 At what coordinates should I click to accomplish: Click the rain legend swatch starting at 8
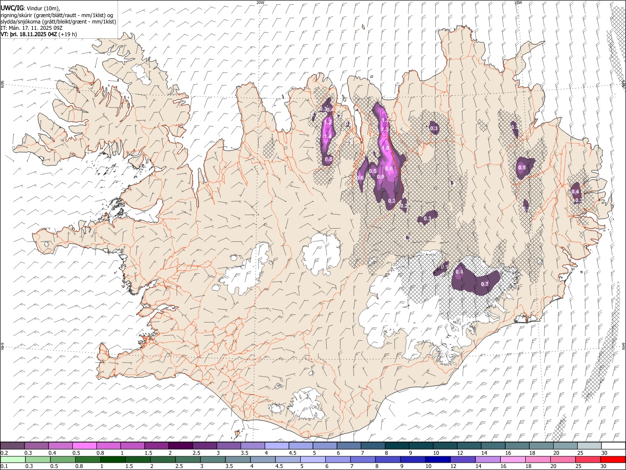[387, 459]
